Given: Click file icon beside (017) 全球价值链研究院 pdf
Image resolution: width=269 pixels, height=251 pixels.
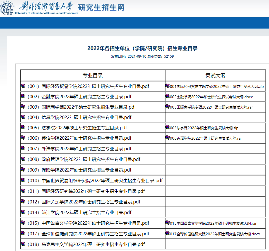Looking at the screenshot, I should (23, 233).
